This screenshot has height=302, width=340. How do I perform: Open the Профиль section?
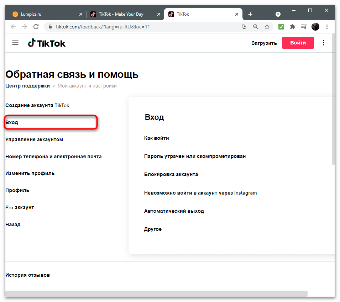click(x=17, y=190)
